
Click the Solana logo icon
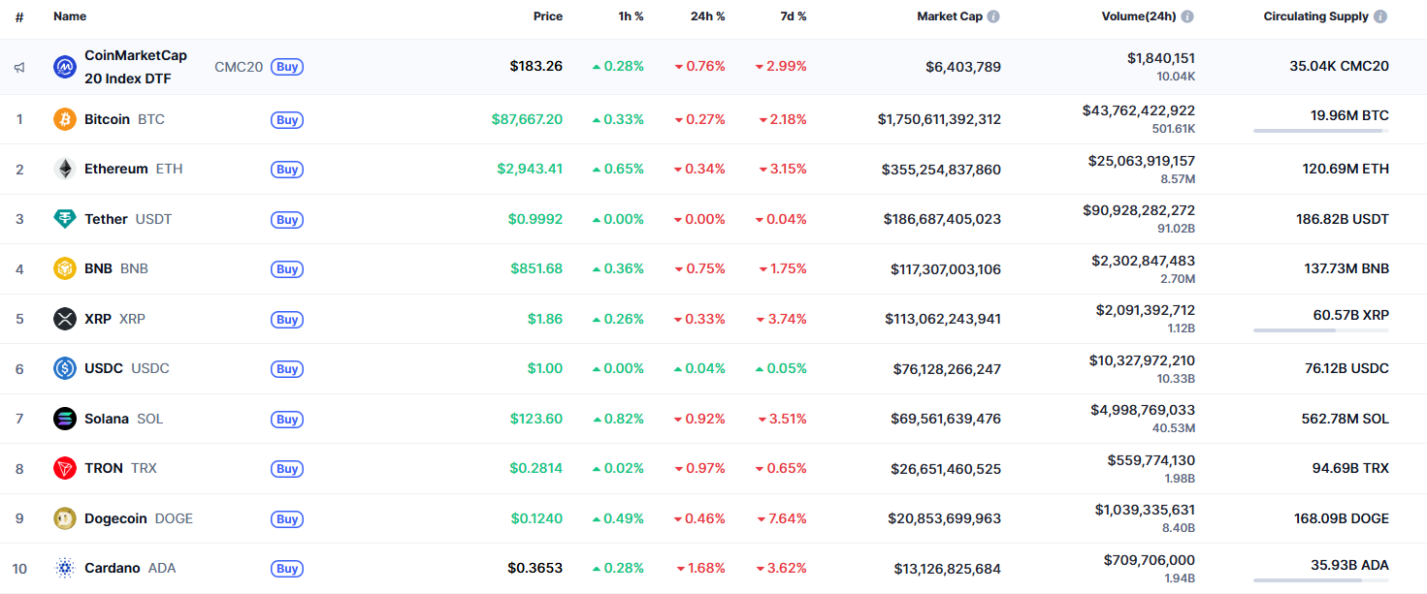tap(65, 419)
